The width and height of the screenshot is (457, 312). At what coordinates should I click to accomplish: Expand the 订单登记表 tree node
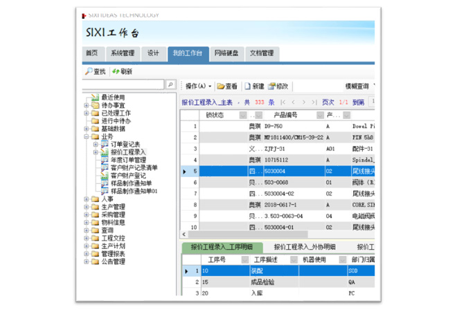(96, 144)
